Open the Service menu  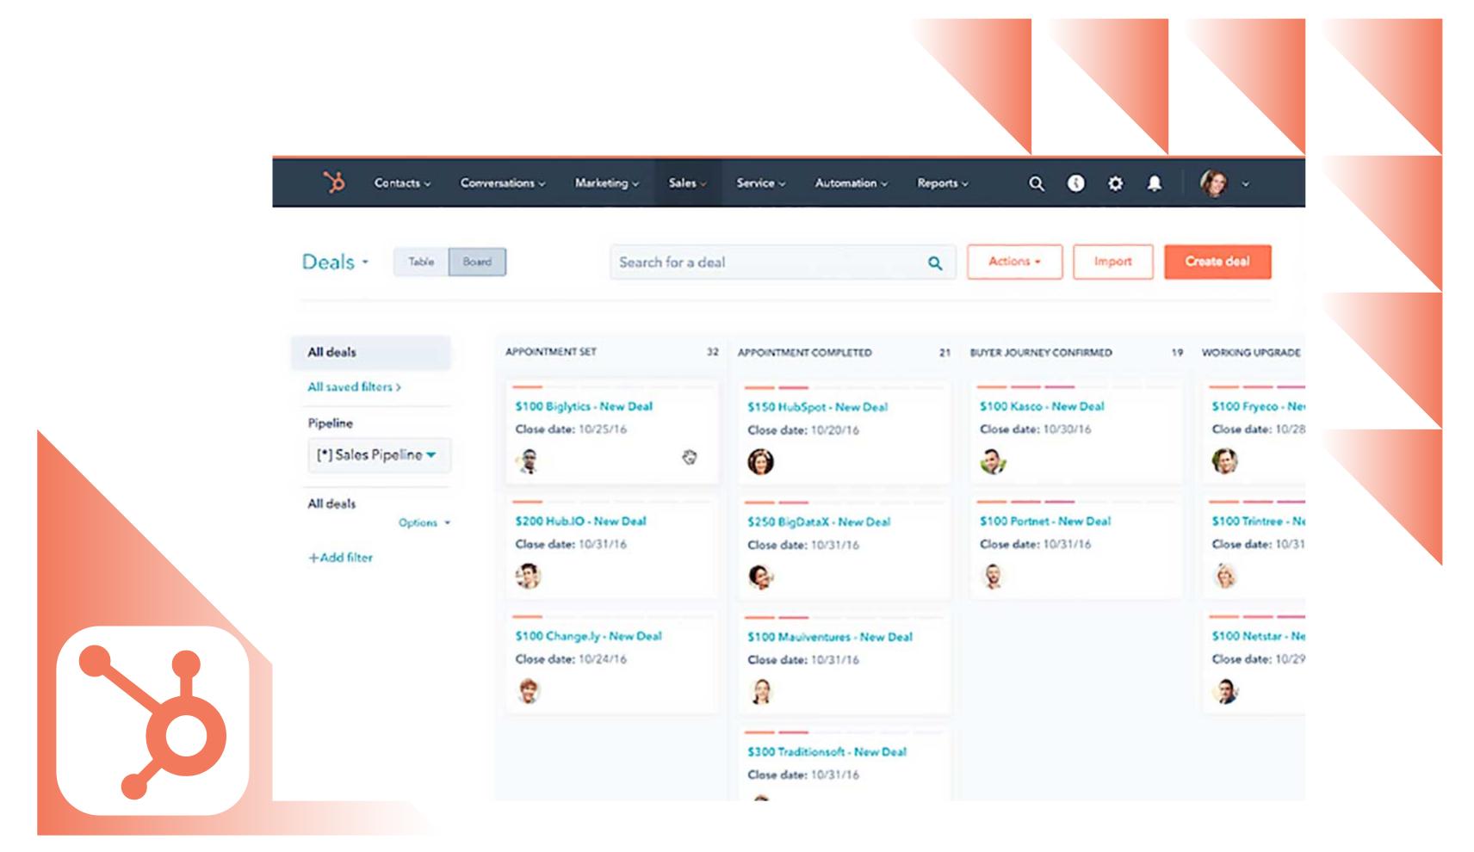coord(760,183)
